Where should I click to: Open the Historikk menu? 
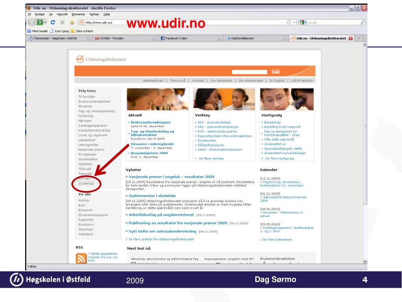[x=62, y=15]
